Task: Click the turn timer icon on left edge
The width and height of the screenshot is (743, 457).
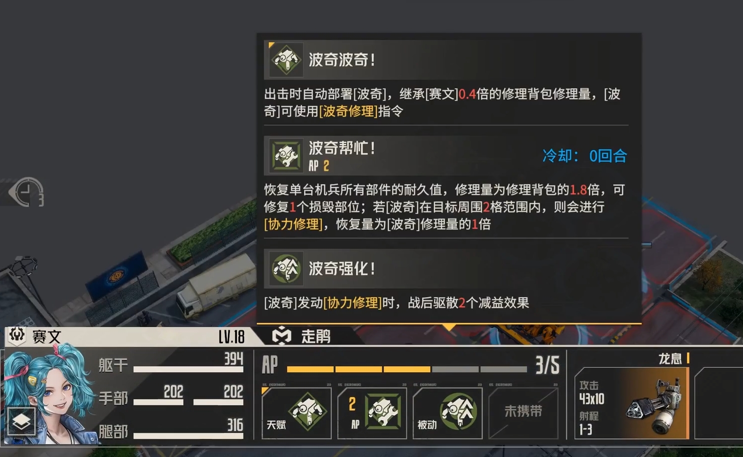Action: (27, 192)
